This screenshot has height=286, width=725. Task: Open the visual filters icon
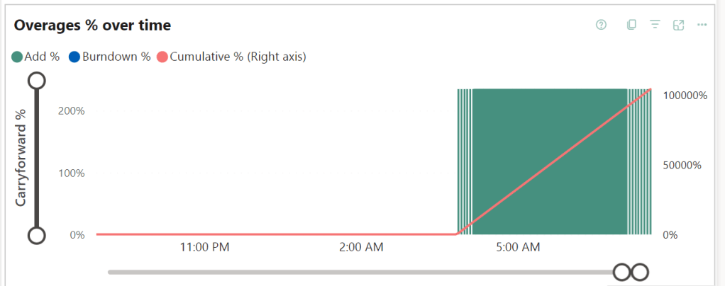[x=655, y=25]
